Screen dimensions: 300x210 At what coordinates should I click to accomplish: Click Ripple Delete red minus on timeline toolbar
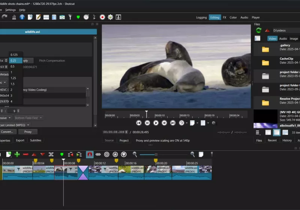(25, 154)
